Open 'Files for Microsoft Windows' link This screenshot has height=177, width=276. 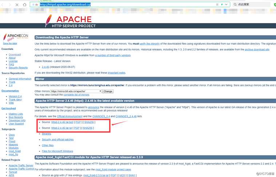pyautogui.click(x=57, y=151)
